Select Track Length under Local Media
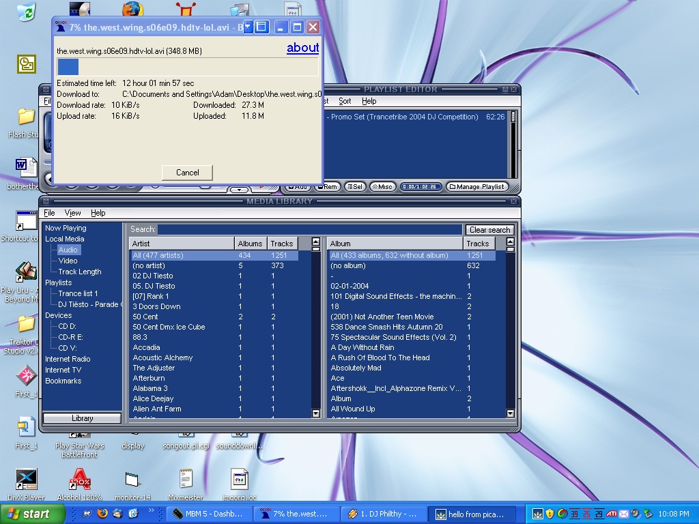This screenshot has height=524, width=699. click(x=80, y=272)
